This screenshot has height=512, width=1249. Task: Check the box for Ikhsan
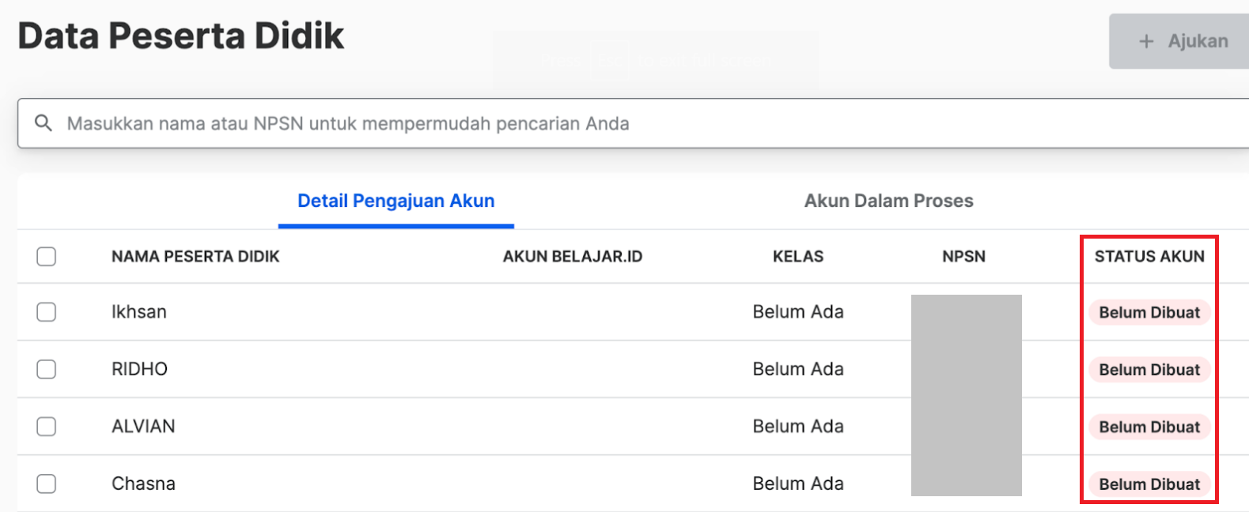(x=47, y=312)
